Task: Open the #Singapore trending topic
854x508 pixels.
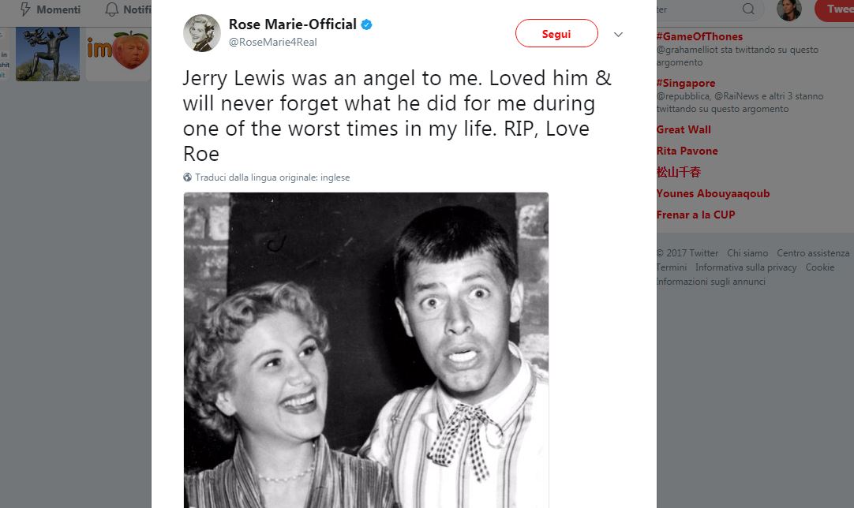Action: pos(685,83)
